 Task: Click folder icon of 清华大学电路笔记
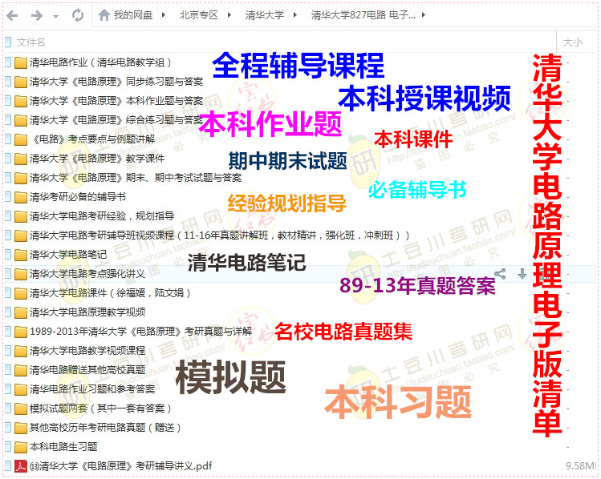[x=21, y=255]
